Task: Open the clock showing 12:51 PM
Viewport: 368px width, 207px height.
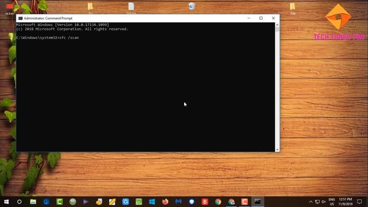Action: pyautogui.click(x=346, y=202)
